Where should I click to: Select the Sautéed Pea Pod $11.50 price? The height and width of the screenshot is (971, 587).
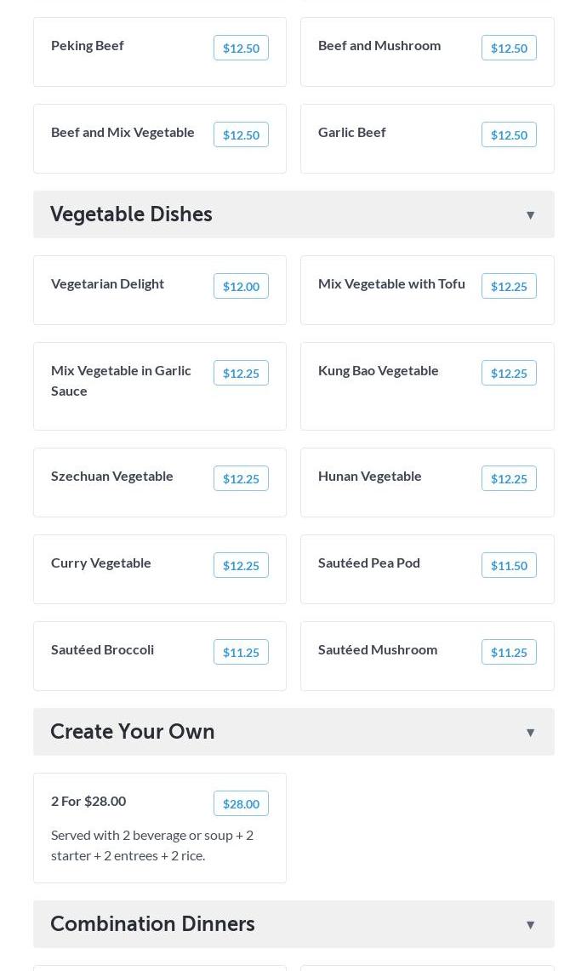click(509, 565)
